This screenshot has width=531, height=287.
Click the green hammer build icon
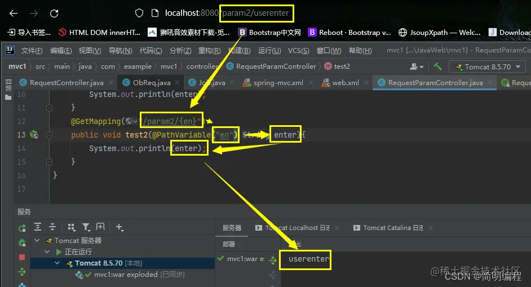[x=437, y=67]
